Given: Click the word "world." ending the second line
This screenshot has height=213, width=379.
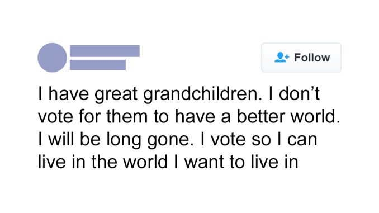Looking at the screenshot, I should point(315,116).
